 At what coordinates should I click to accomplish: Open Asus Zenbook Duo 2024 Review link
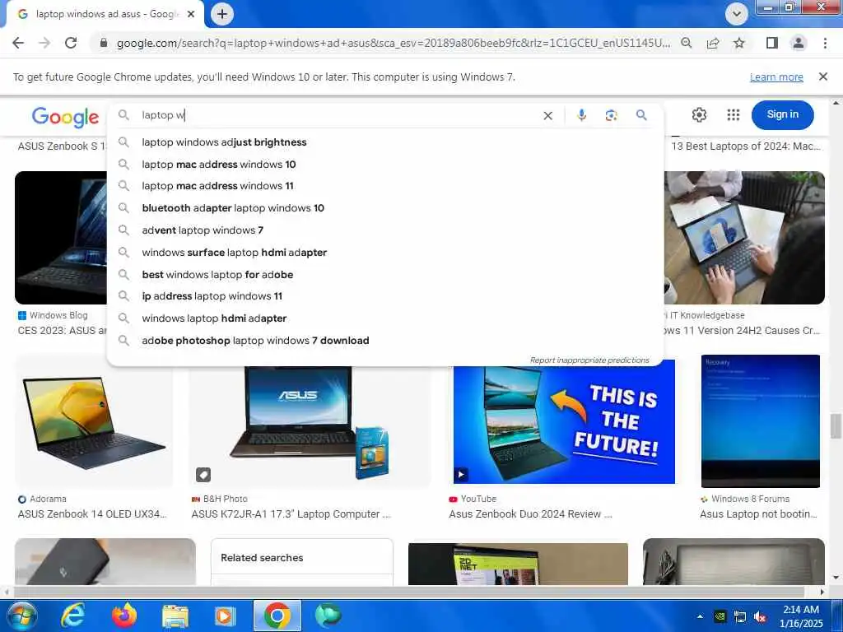(x=530, y=514)
